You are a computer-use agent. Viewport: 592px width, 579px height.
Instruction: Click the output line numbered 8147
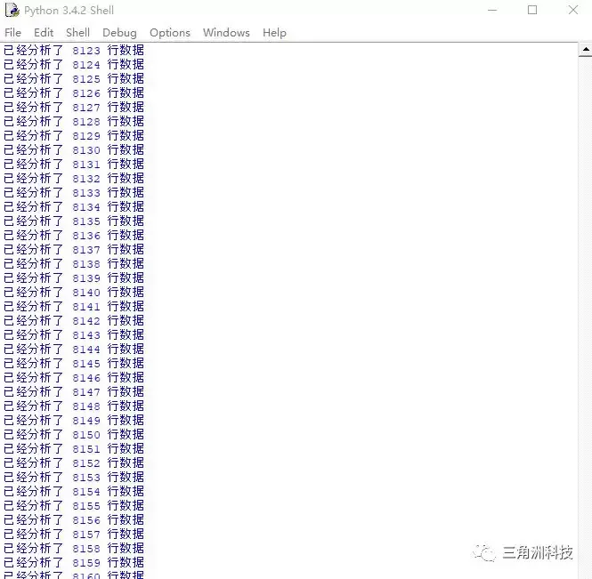[x=74, y=392]
